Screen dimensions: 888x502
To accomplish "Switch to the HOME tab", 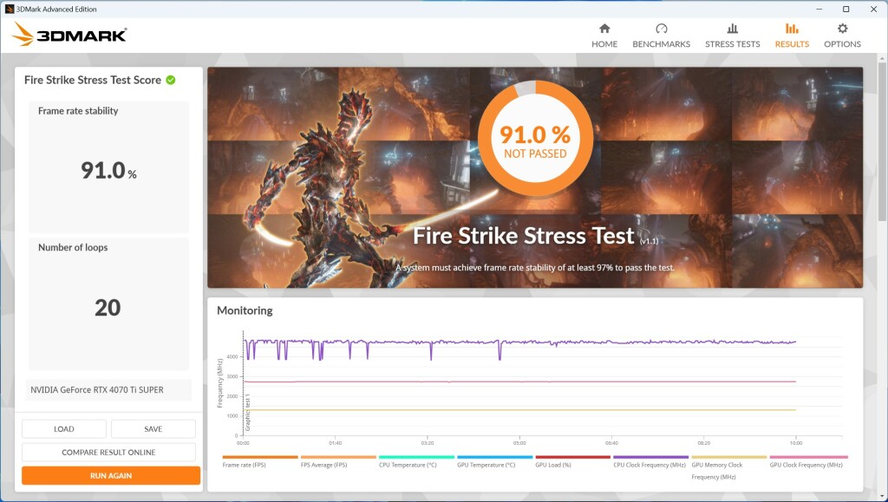I will coord(604,43).
